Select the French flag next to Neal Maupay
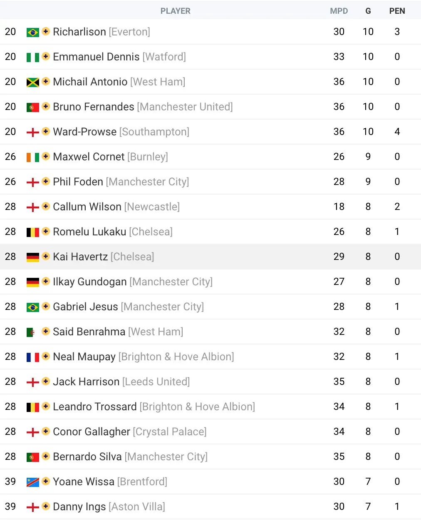 click(x=32, y=357)
